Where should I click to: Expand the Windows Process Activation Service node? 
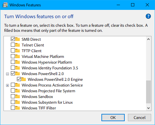point(7,85)
